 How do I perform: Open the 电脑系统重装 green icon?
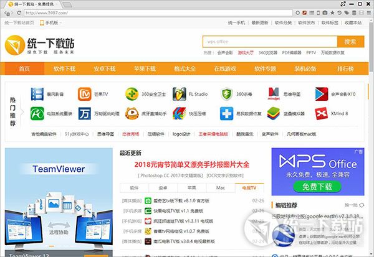tap(37, 113)
